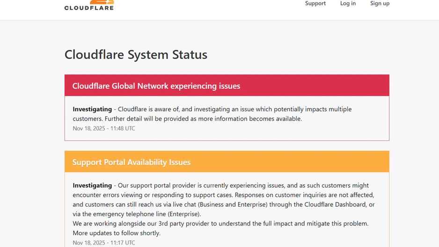Click the 'More updates to follow shortly' text
Viewport: 439px width, 247px height.
[117, 233]
